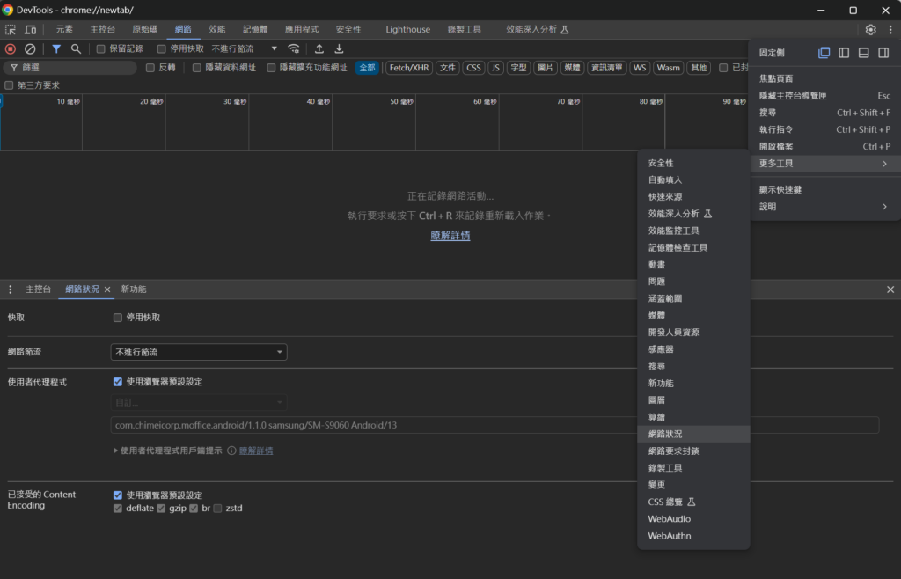Expand 使用者代理程式用戶端提示 section

tap(115, 451)
